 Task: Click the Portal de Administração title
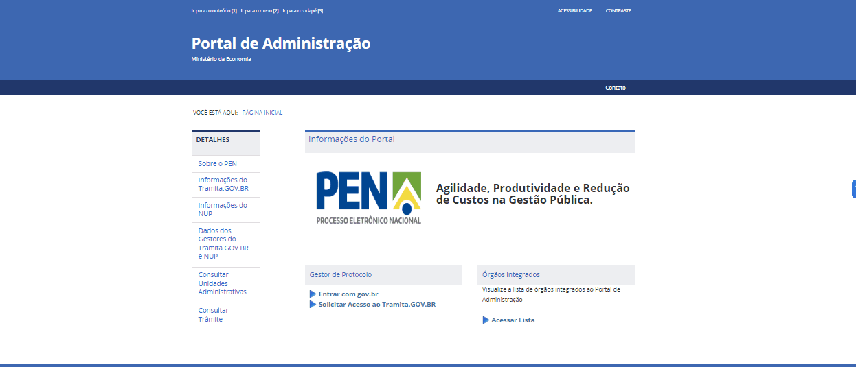[x=280, y=43]
